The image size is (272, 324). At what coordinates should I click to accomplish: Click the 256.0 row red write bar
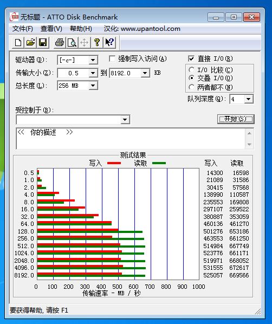pyautogui.click(x=75, y=237)
